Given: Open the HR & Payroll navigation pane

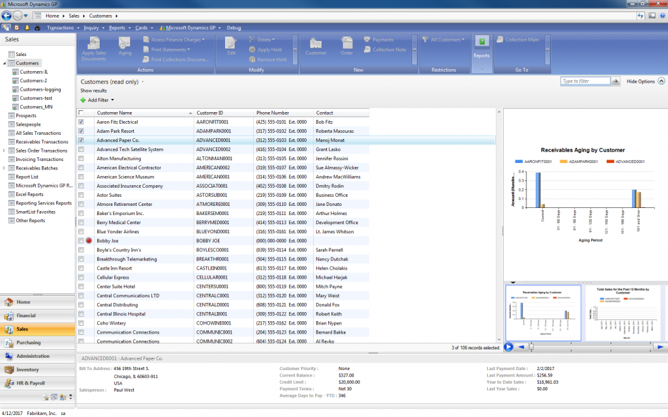Looking at the screenshot, I should 37,383.
